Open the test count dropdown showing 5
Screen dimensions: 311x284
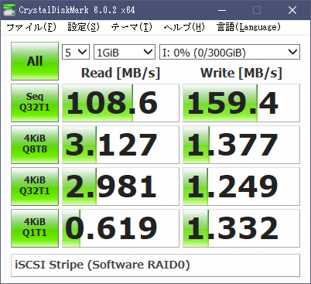(76, 52)
